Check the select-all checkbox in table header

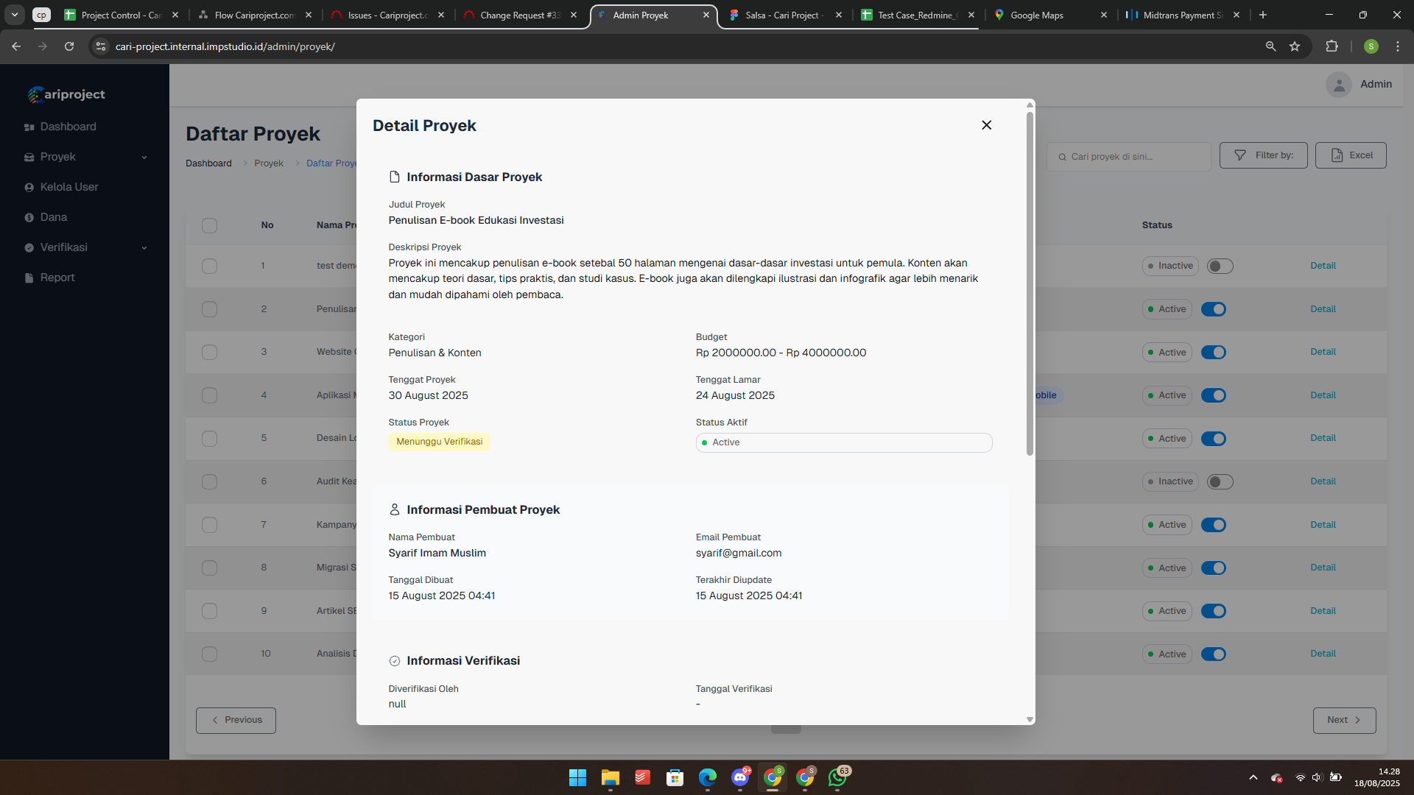click(x=209, y=225)
